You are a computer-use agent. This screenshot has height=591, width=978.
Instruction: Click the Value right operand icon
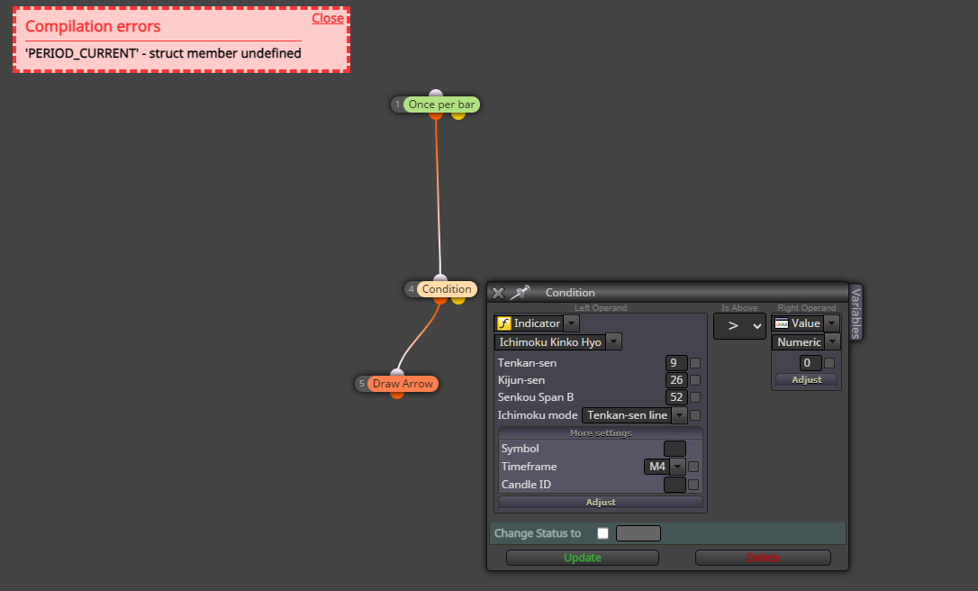782,323
